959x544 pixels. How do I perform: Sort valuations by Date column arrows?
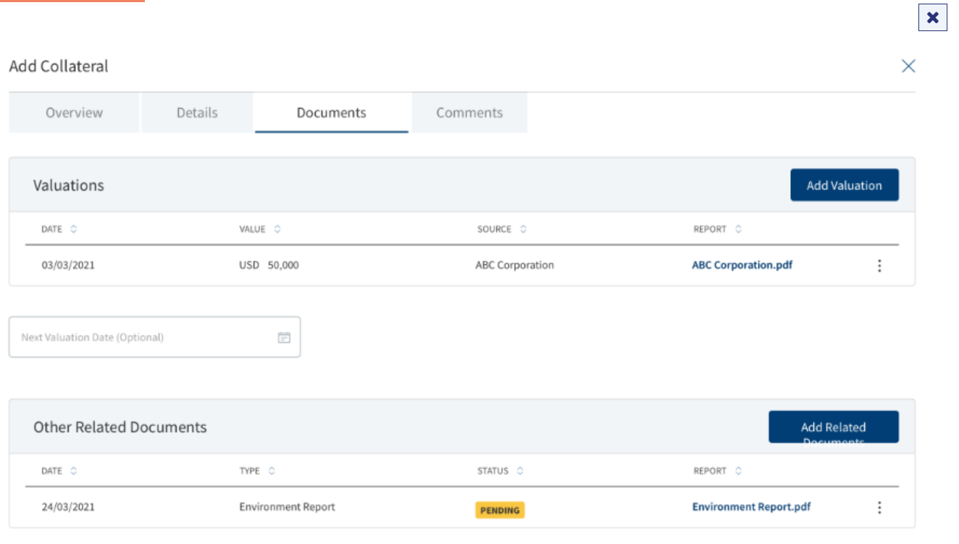(x=74, y=230)
